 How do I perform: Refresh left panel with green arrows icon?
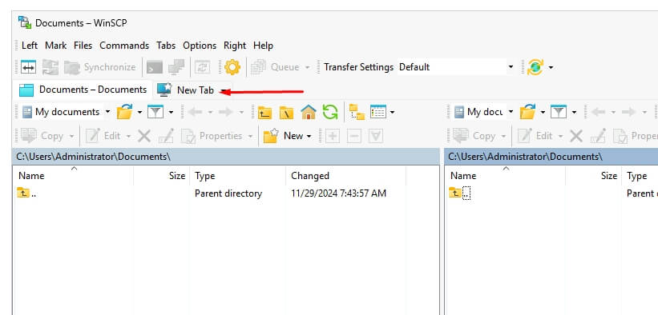[330, 112]
